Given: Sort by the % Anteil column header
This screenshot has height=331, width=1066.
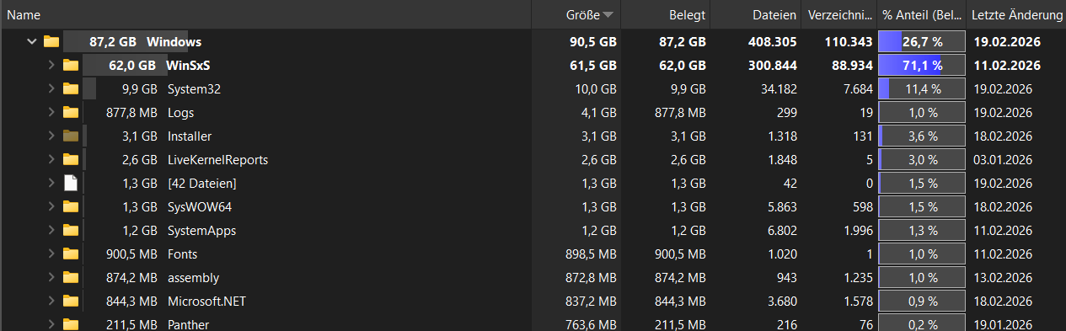Looking at the screenshot, I should [921, 14].
